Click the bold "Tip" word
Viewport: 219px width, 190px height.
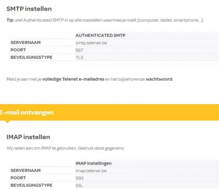10,20
